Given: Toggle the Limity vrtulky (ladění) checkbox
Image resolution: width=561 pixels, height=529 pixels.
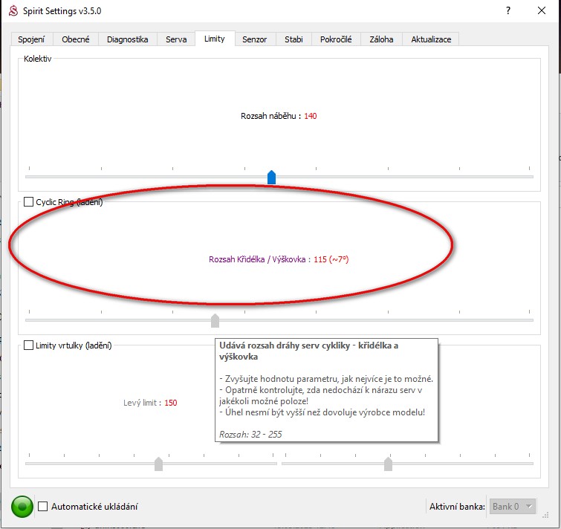Looking at the screenshot, I should pos(29,345).
